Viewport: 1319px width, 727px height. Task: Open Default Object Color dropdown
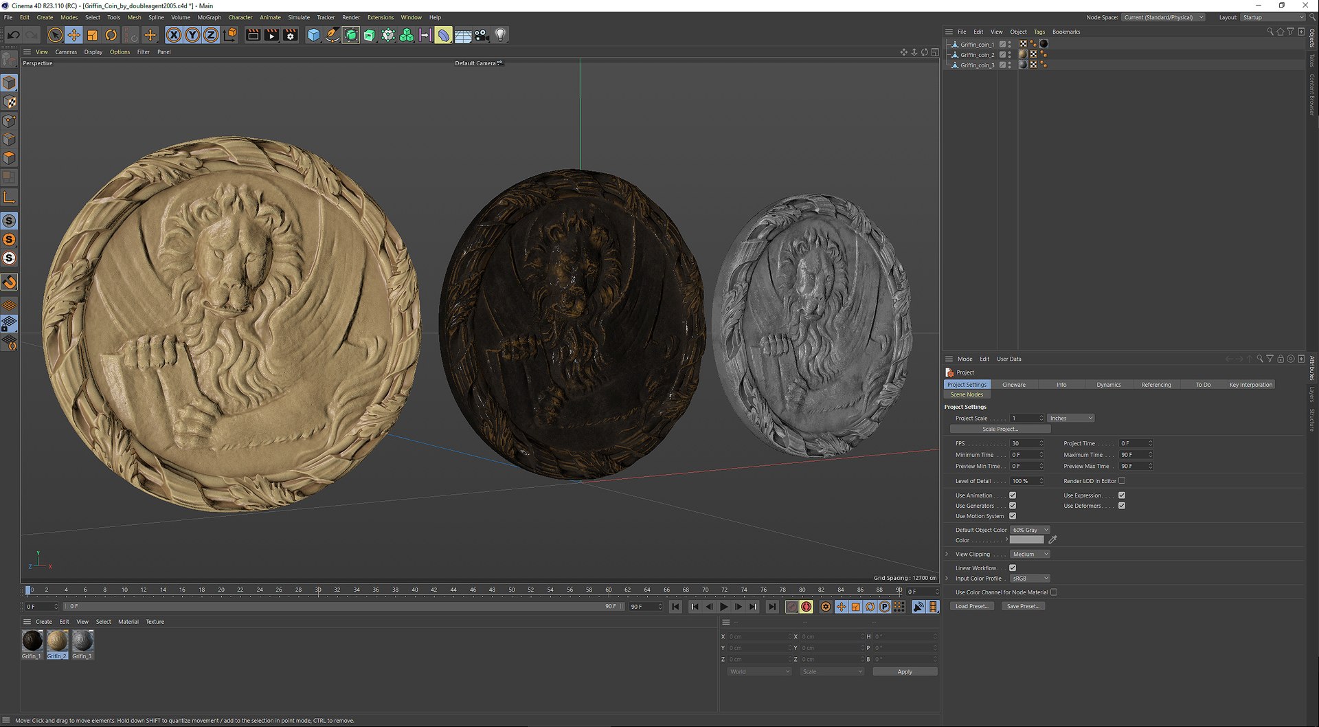1030,530
